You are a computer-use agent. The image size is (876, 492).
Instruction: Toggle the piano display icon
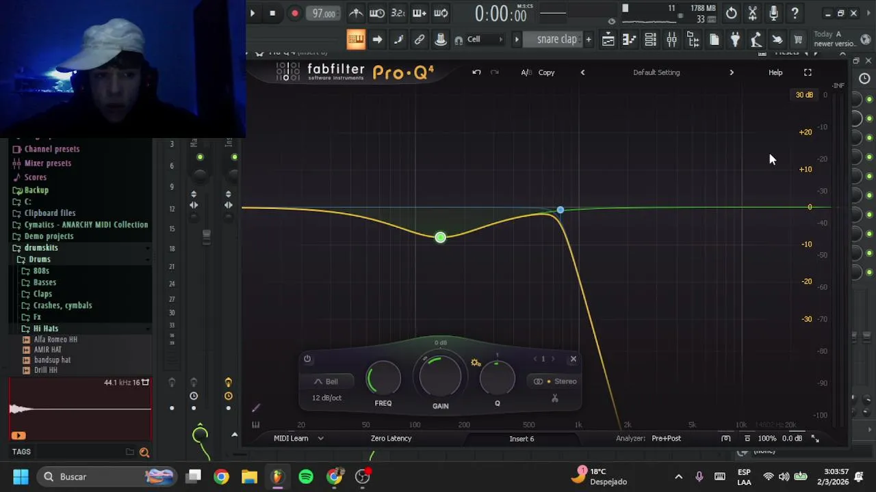click(255, 424)
